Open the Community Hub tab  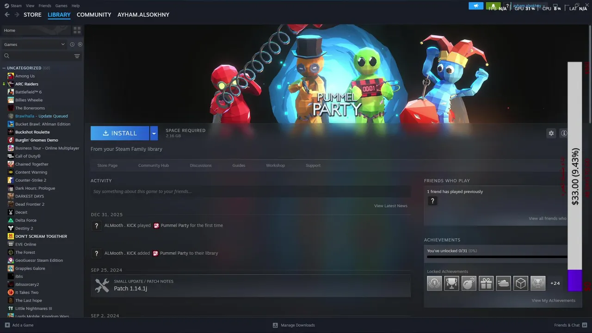(x=154, y=166)
